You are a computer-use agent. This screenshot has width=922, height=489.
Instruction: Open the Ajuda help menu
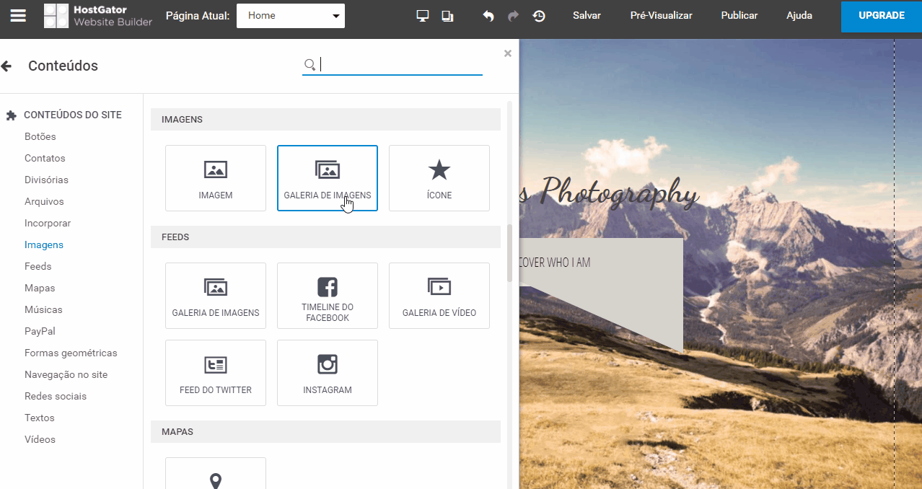(x=799, y=15)
